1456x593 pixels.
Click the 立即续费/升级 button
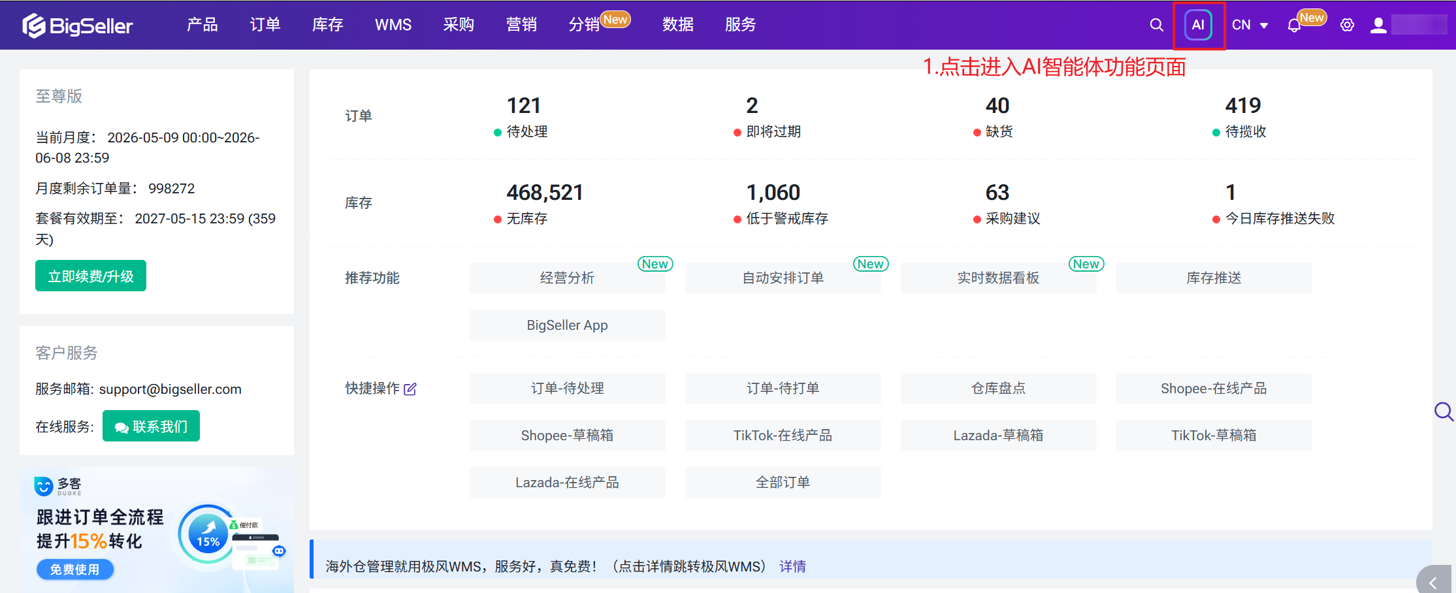click(91, 276)
